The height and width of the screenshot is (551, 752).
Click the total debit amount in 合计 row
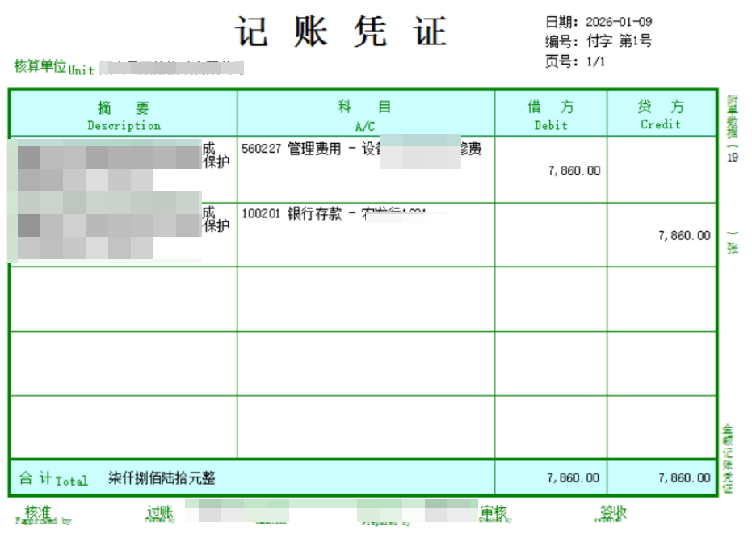573,477
